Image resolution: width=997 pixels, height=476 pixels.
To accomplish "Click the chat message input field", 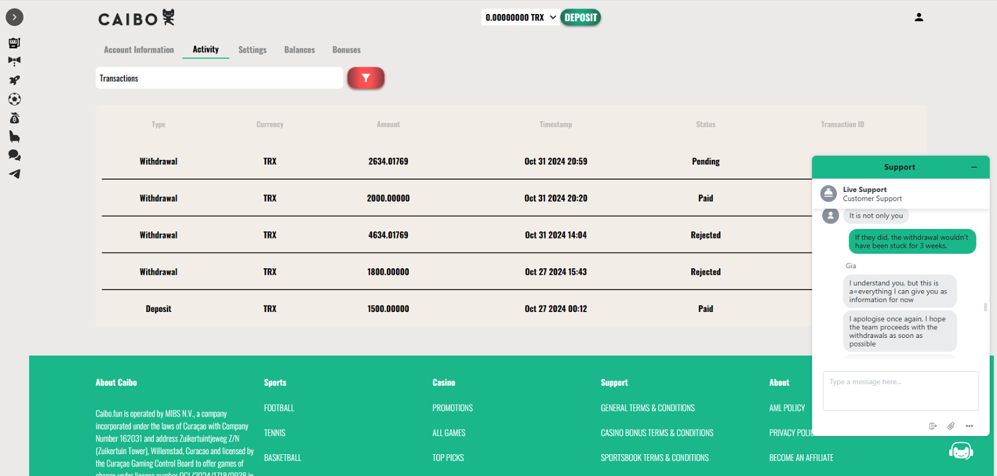I will pos(900,390).
